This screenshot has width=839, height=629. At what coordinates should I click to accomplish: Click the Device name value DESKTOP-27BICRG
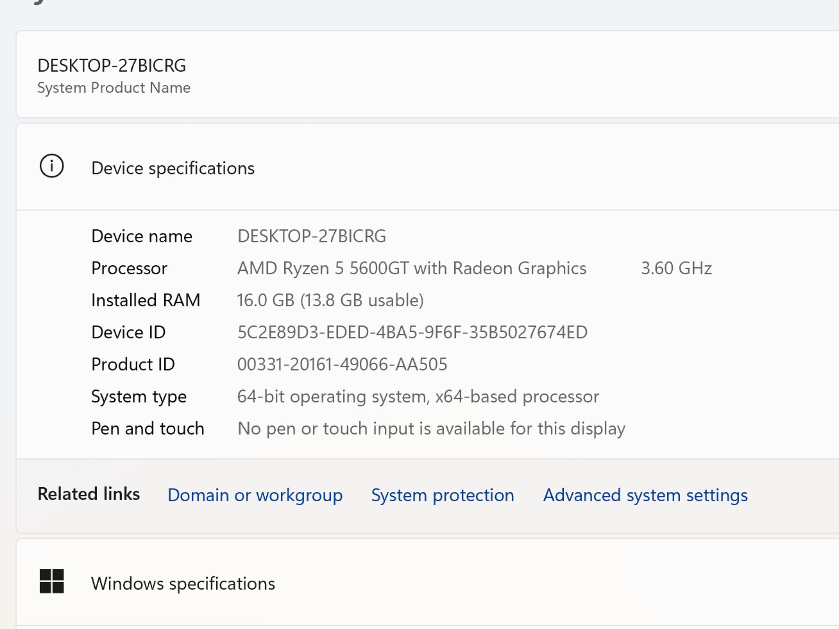pyautogui.click(x=312, y=236)
